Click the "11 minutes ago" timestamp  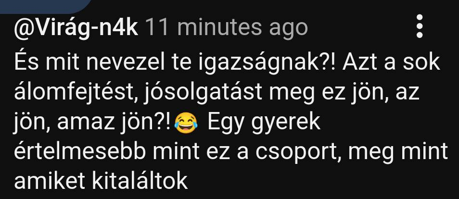(226, 27)
